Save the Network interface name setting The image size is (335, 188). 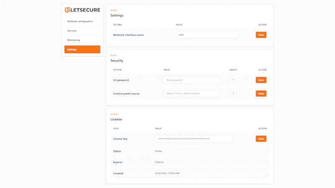click(261, 35)
